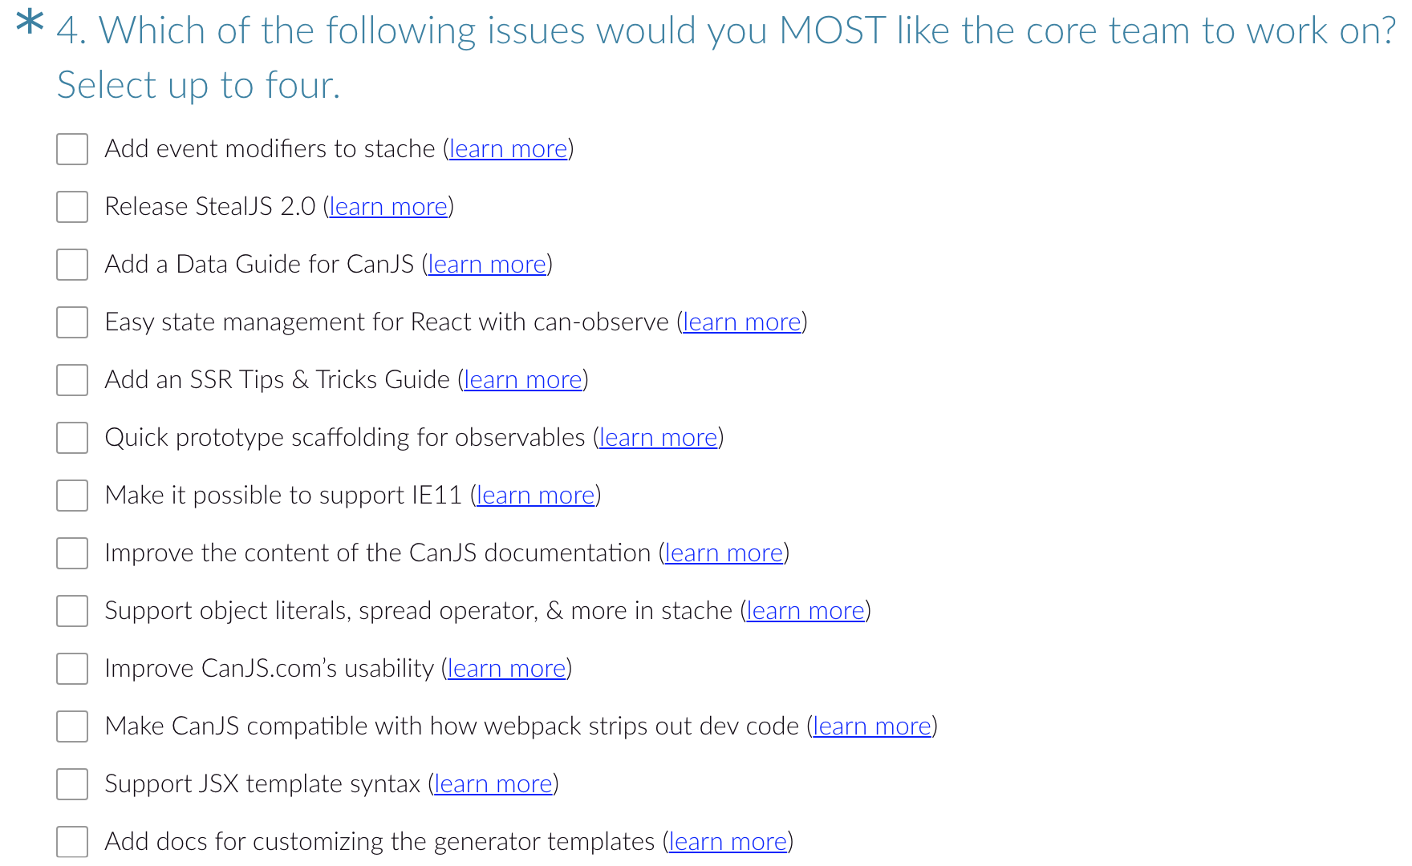The height and width of the screenshot is (866, 1412).
Task: Open learn more link for can-observe React
Action: pos(742,322)
